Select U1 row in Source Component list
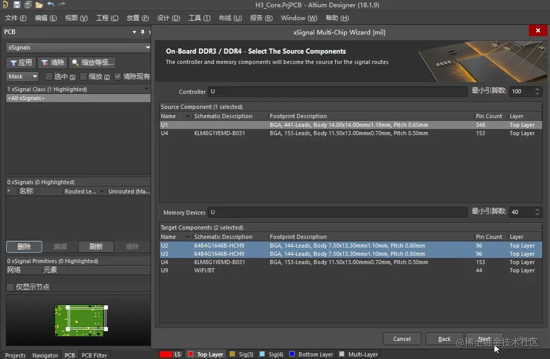The height and width of the screenshot is (359, 550). [351, 125]
